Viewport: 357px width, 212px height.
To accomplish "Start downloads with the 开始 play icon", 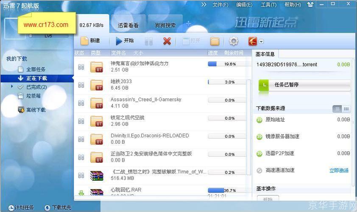I will (124, 41).
